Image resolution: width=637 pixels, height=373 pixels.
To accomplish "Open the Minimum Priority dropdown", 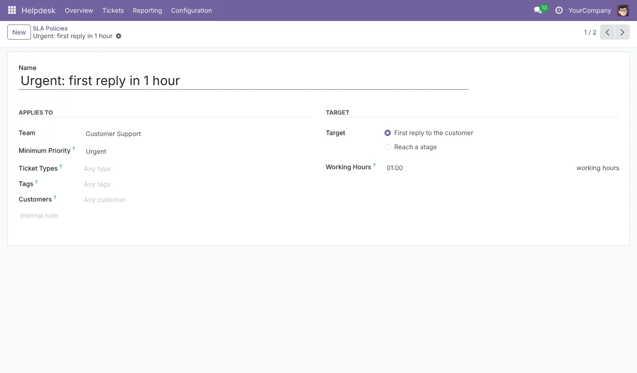I will tap(197, 151).
